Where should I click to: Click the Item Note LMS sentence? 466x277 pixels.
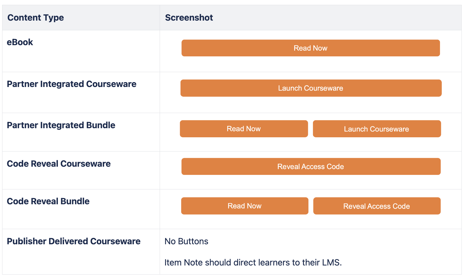pos(253,262)
